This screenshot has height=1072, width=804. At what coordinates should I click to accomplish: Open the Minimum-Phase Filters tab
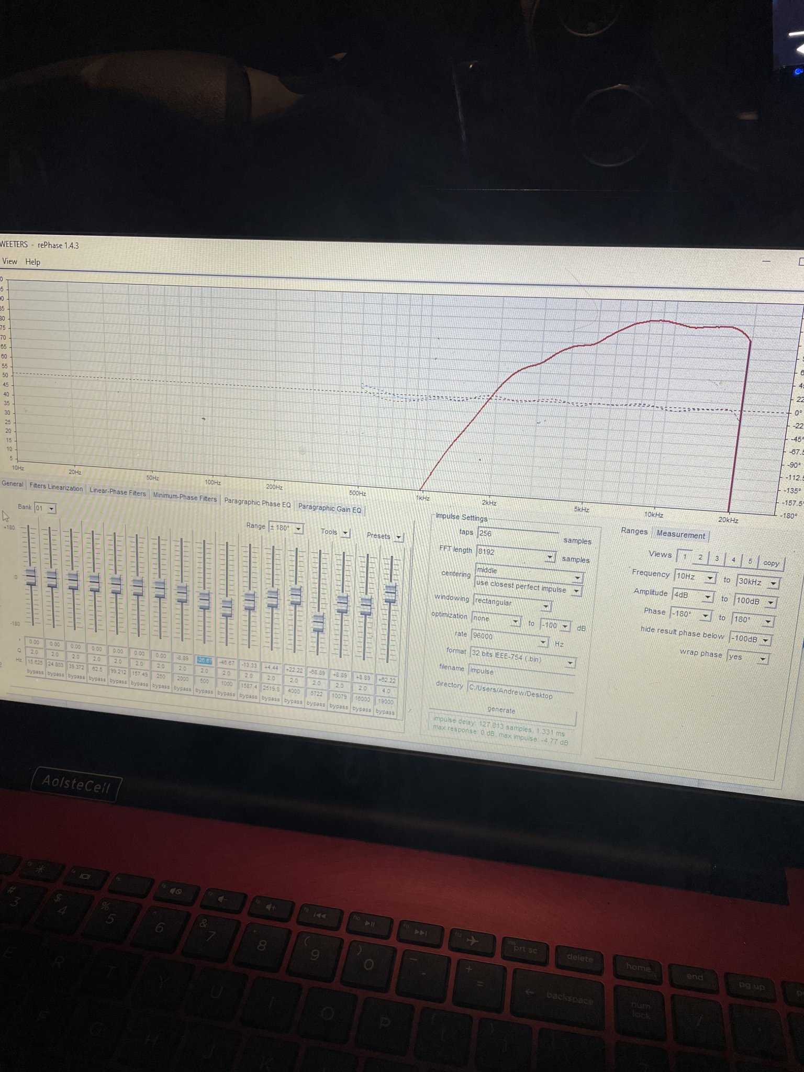185,498
